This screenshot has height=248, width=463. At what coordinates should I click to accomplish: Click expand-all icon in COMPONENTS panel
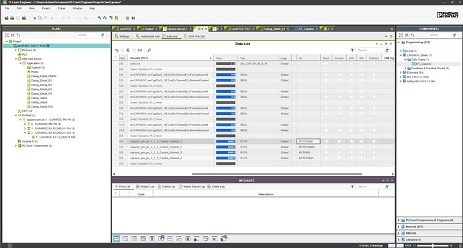401,35
